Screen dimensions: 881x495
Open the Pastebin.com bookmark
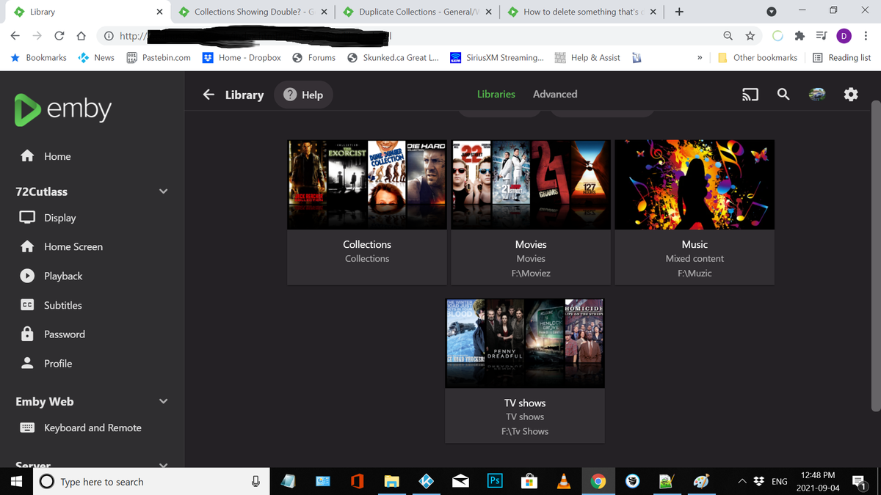tap(159, 58)
